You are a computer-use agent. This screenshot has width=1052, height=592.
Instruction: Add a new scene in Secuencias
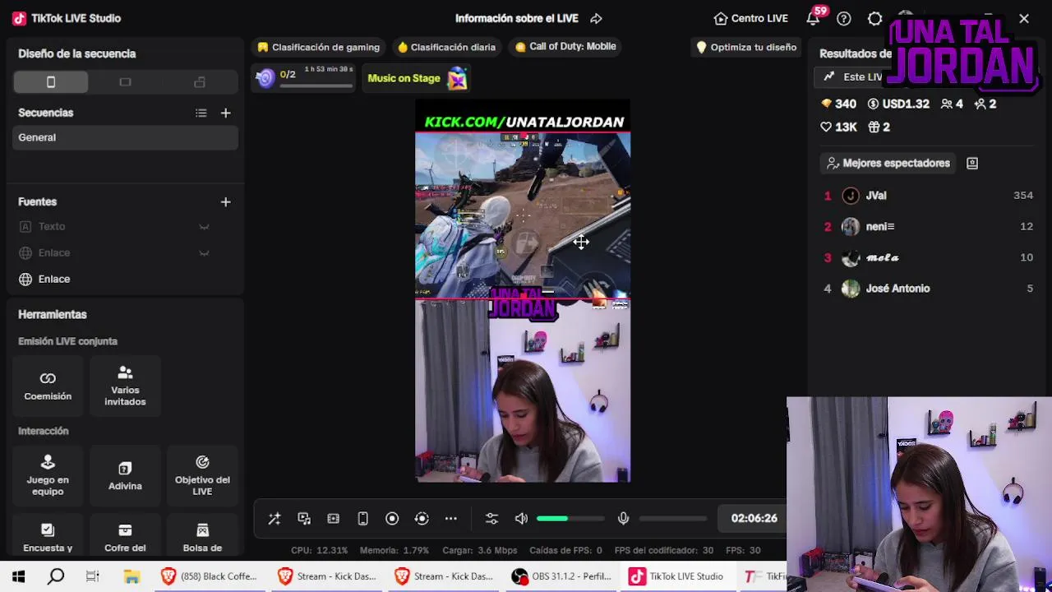pyautogui.click(x=225, y=113)
